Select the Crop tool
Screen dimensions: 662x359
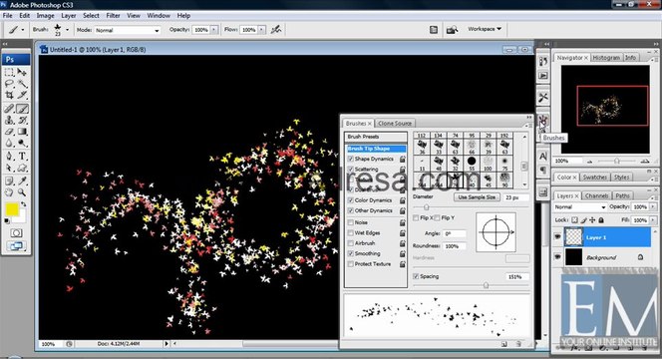[x=9, y=95]
